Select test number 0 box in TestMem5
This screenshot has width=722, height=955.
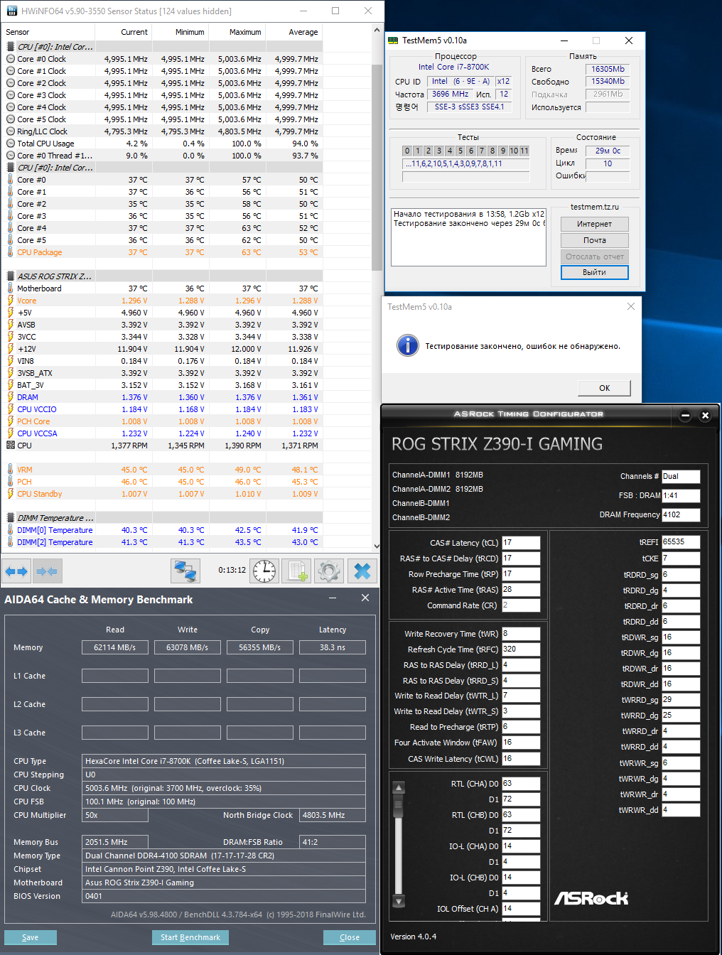point(407,151)
